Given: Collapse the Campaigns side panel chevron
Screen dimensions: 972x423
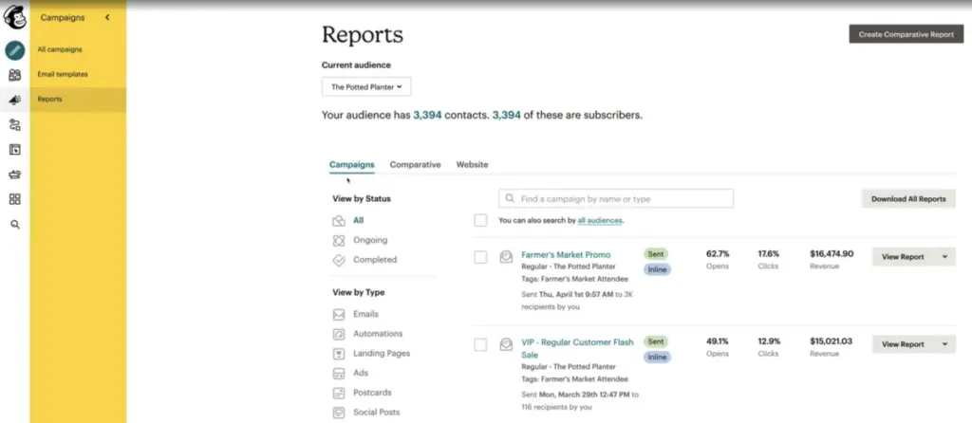Looking at the screenshot, I should tap(107, 18).
